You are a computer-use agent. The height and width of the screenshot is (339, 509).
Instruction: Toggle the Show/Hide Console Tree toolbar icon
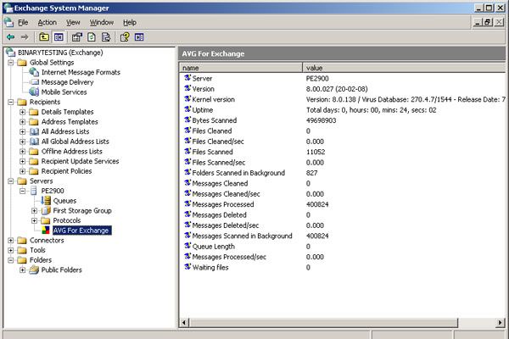pyautogui.click(x=59, y=37)
